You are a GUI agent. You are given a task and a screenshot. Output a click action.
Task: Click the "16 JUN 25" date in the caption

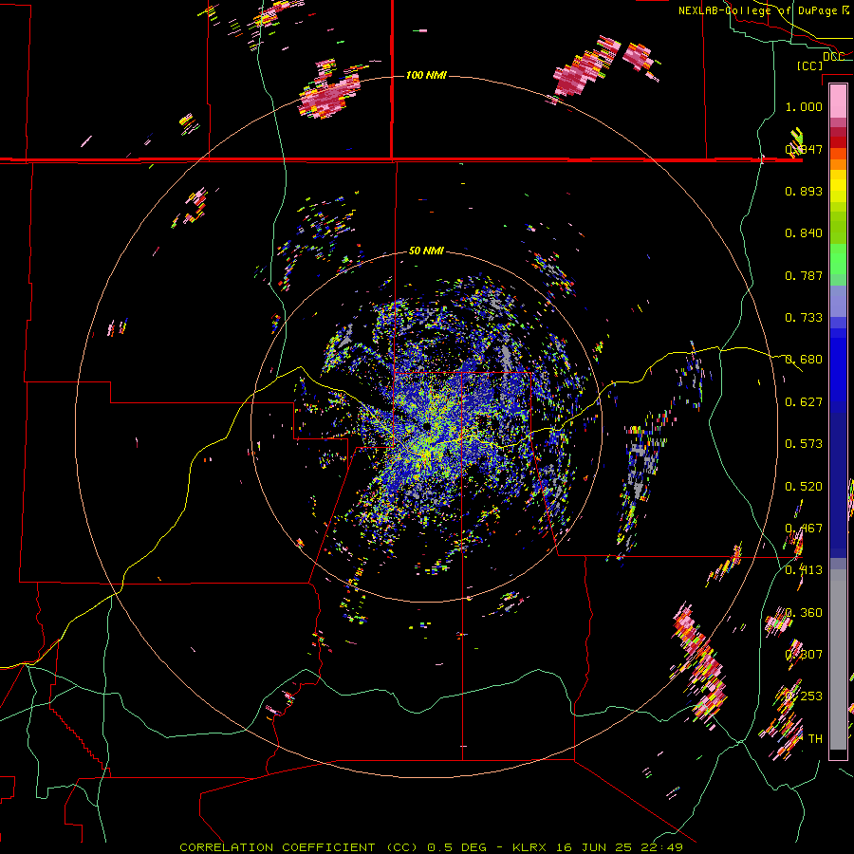tap(594, 847)
